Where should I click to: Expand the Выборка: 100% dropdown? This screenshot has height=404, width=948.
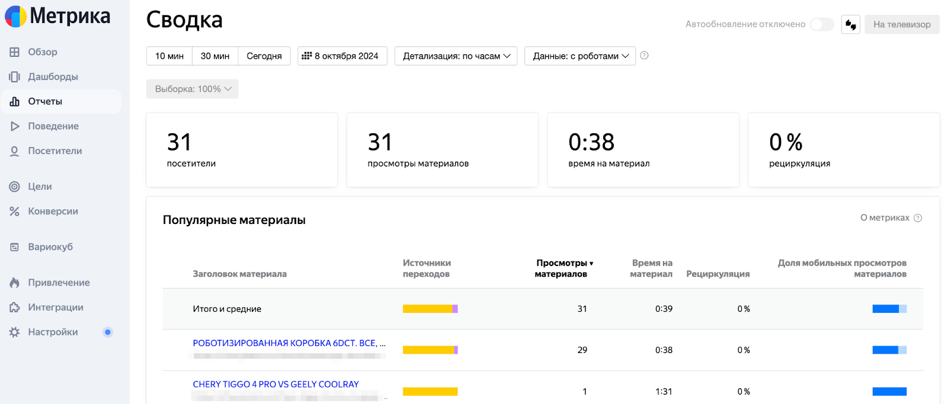[193, 89]
